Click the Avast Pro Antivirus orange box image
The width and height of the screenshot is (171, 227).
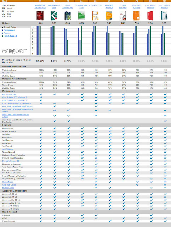[109, 16]
